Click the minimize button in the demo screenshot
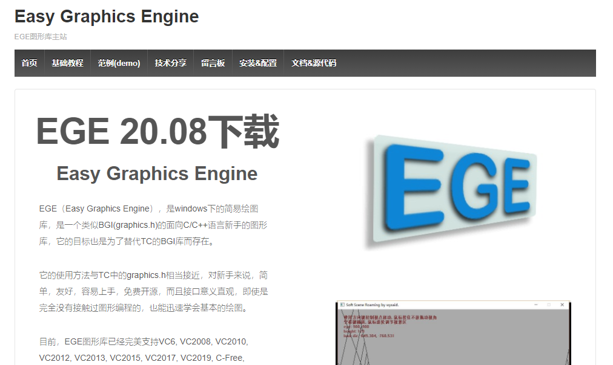Viewport: 613px width, 365px height. (535, 304)
